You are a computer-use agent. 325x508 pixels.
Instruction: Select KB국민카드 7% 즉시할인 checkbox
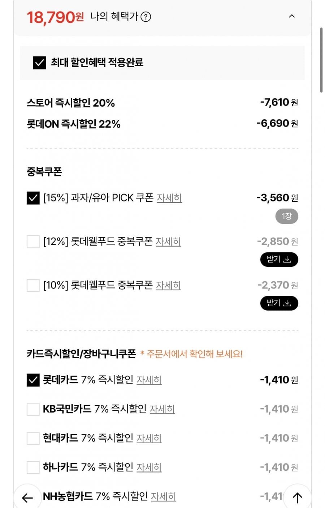point(33,409)
